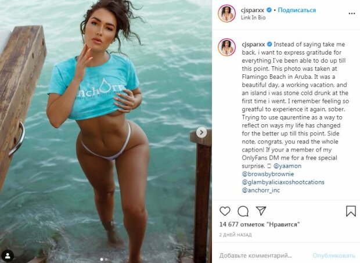The image size is (360, 263).
Task: Share post using paper plane icon
Action: pos(261,211)
